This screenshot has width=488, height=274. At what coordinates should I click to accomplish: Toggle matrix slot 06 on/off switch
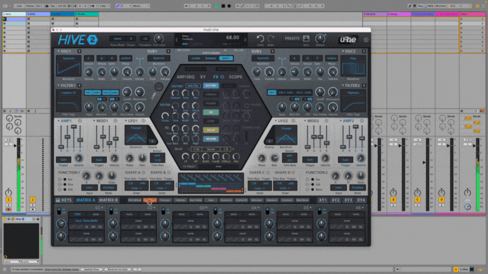coord(320,211)
